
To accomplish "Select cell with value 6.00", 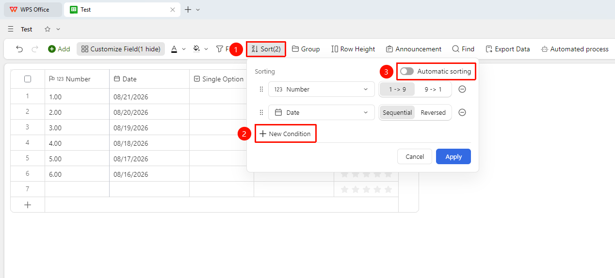I will coord(77,174).
